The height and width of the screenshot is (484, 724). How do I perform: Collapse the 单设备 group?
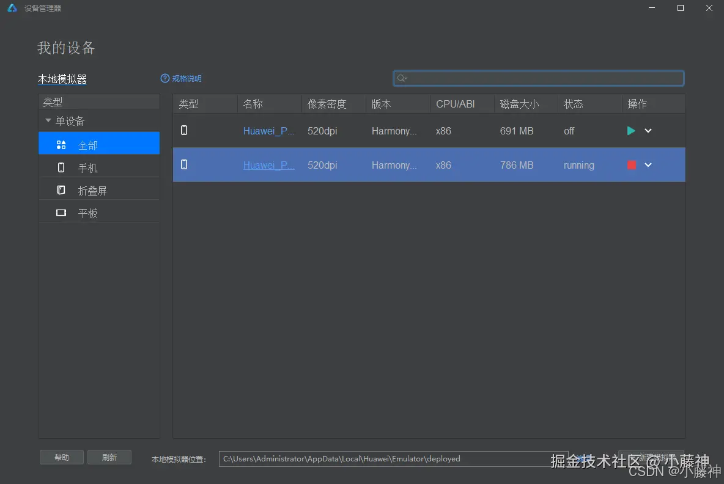click(48, 120)
